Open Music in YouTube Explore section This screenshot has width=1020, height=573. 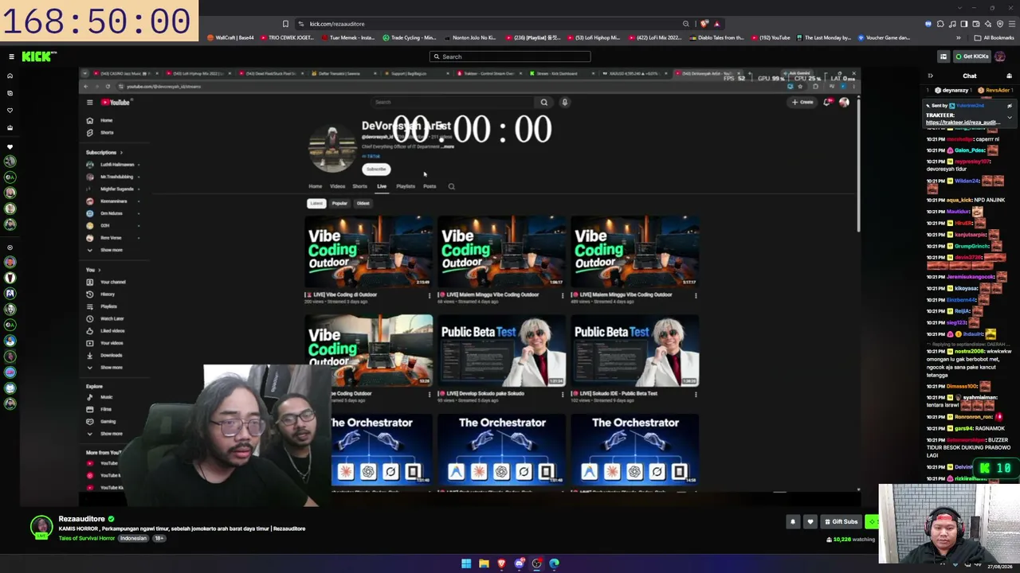tap(100, 397)
